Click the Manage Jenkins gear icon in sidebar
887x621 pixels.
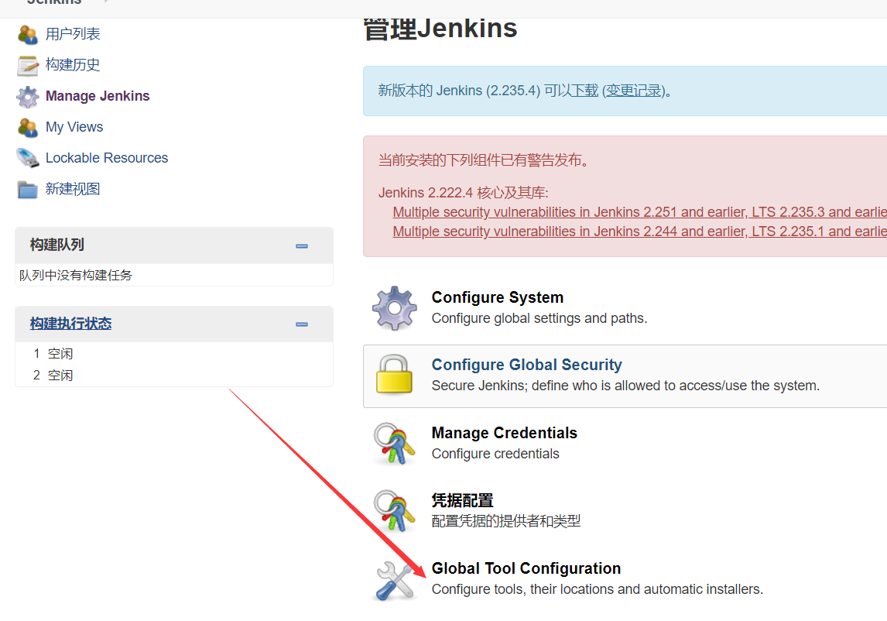coord(28,96)
